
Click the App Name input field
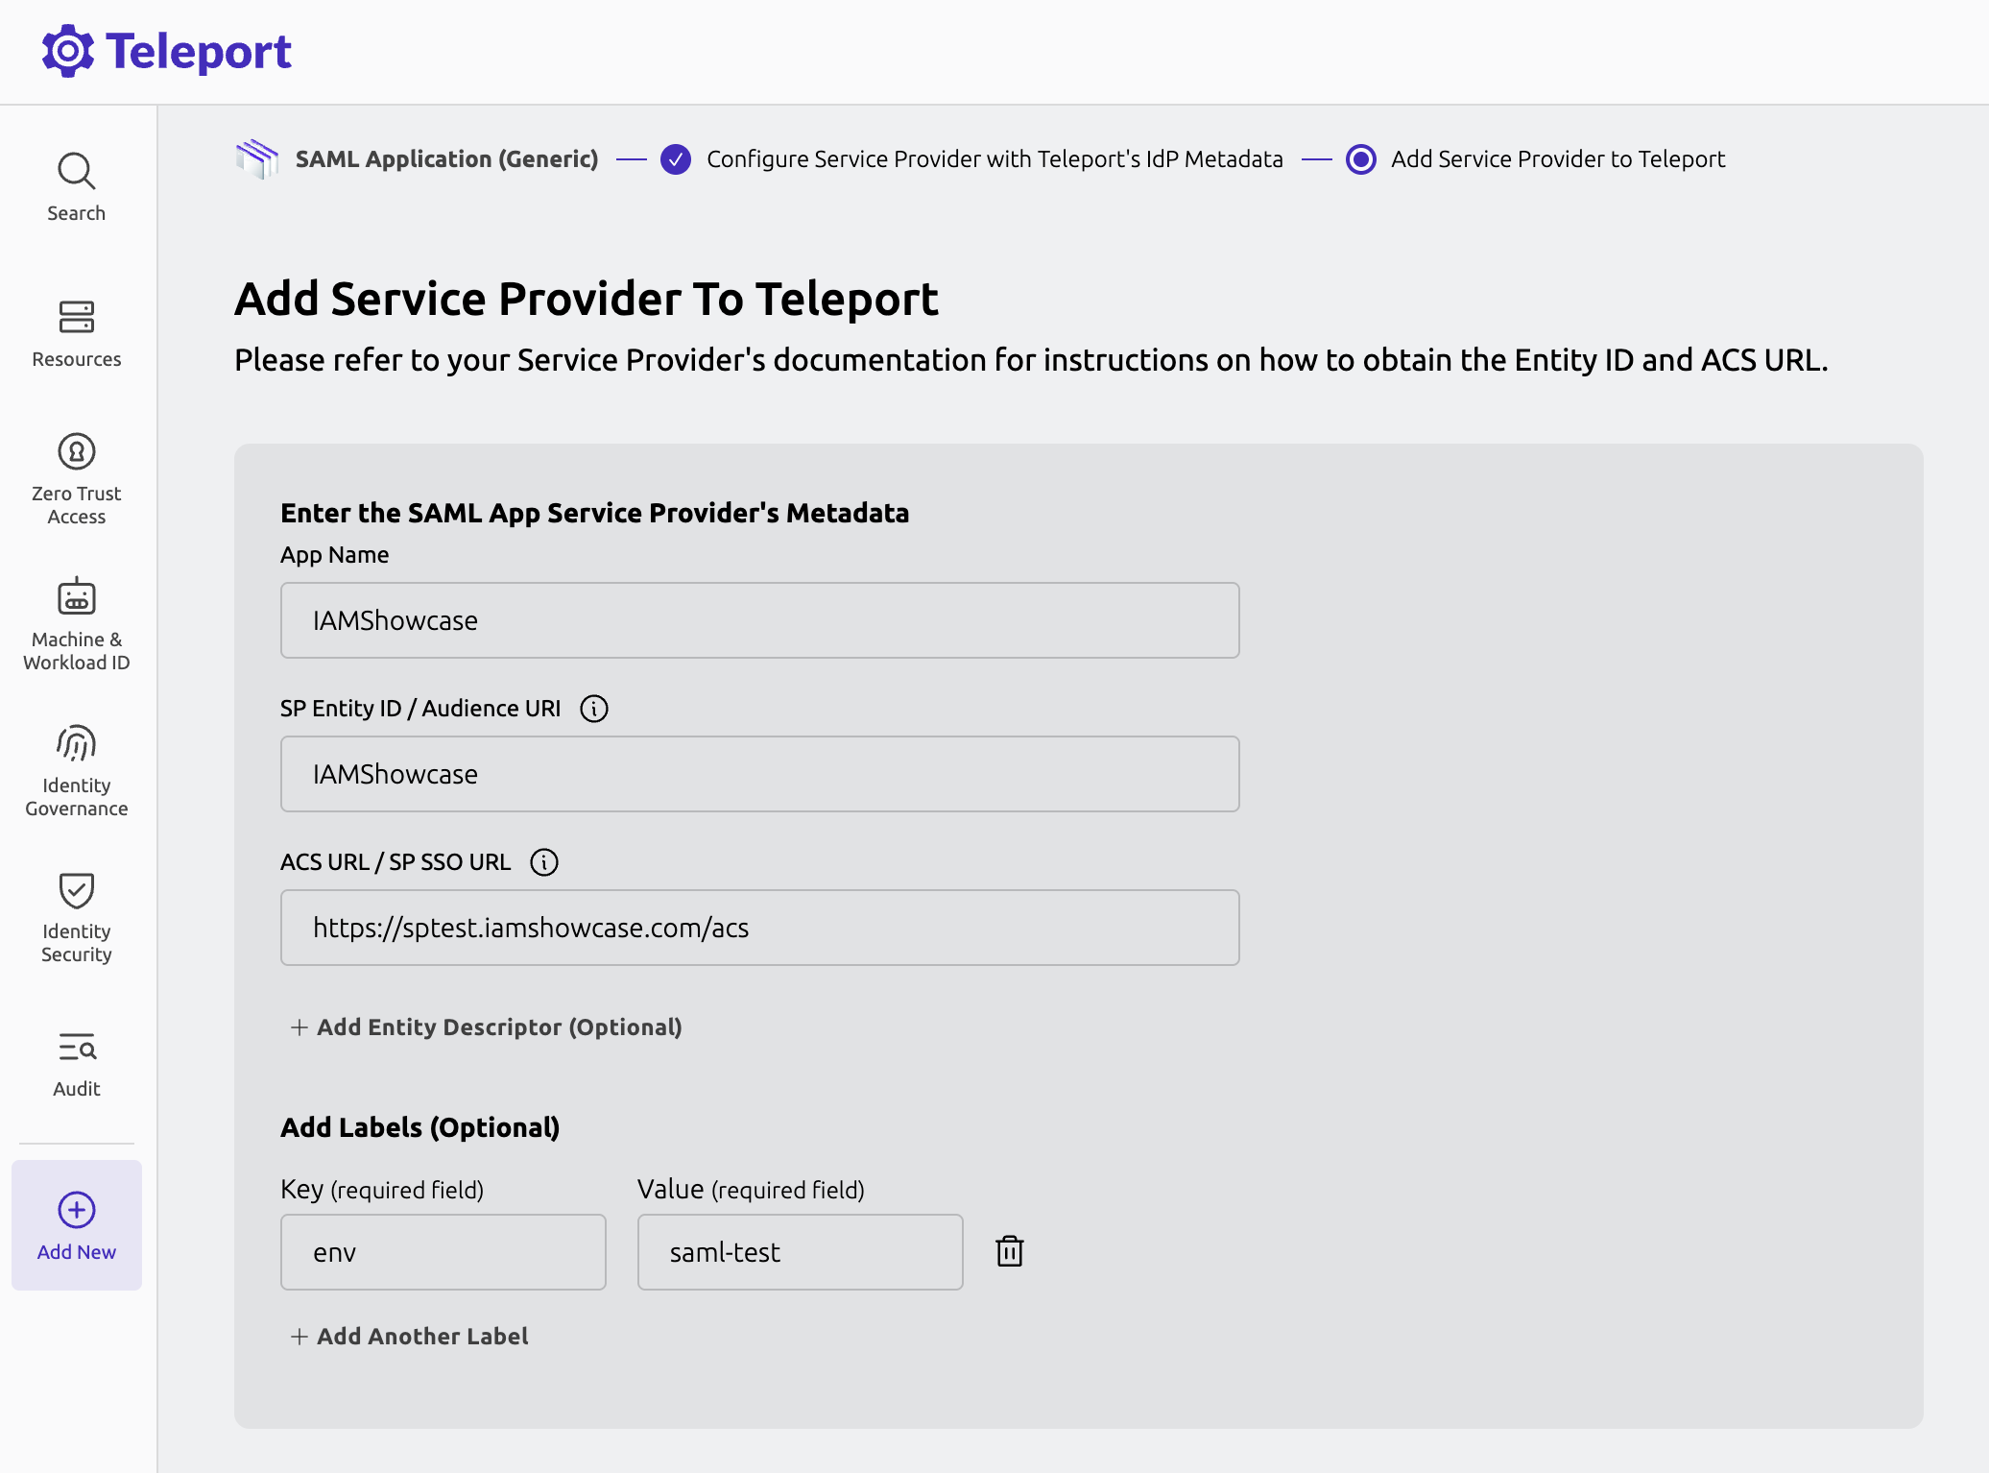(759, 620)
